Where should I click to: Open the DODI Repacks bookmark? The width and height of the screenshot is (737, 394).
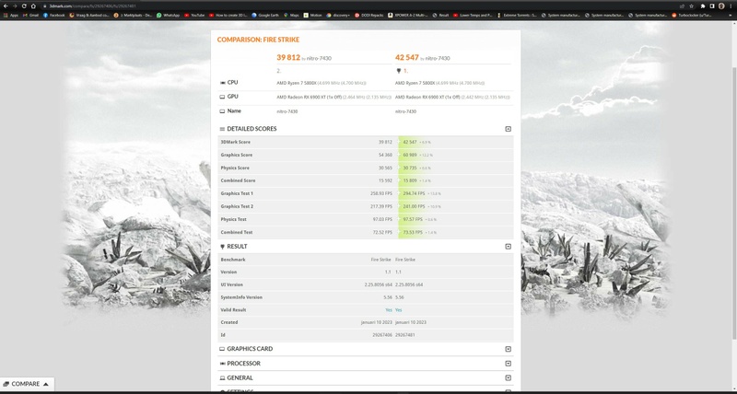click(x=369, y=15)
